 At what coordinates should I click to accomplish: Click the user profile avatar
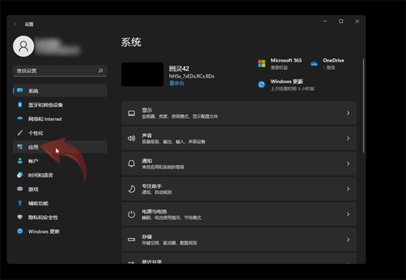(24, 46)
